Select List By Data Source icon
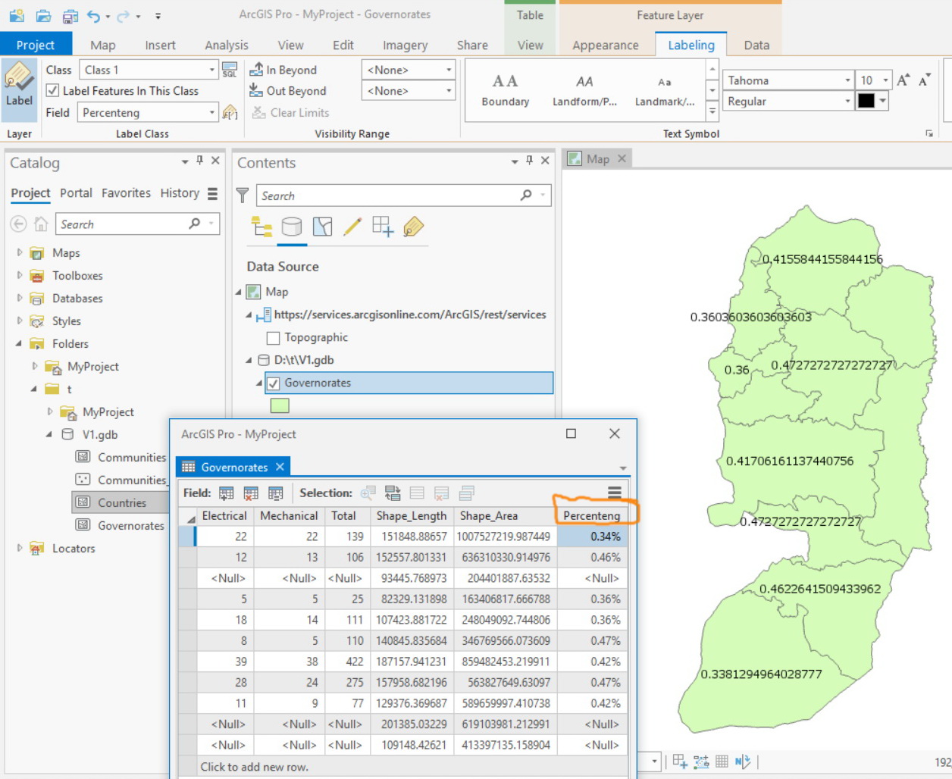952x779 pixels. 292,227
